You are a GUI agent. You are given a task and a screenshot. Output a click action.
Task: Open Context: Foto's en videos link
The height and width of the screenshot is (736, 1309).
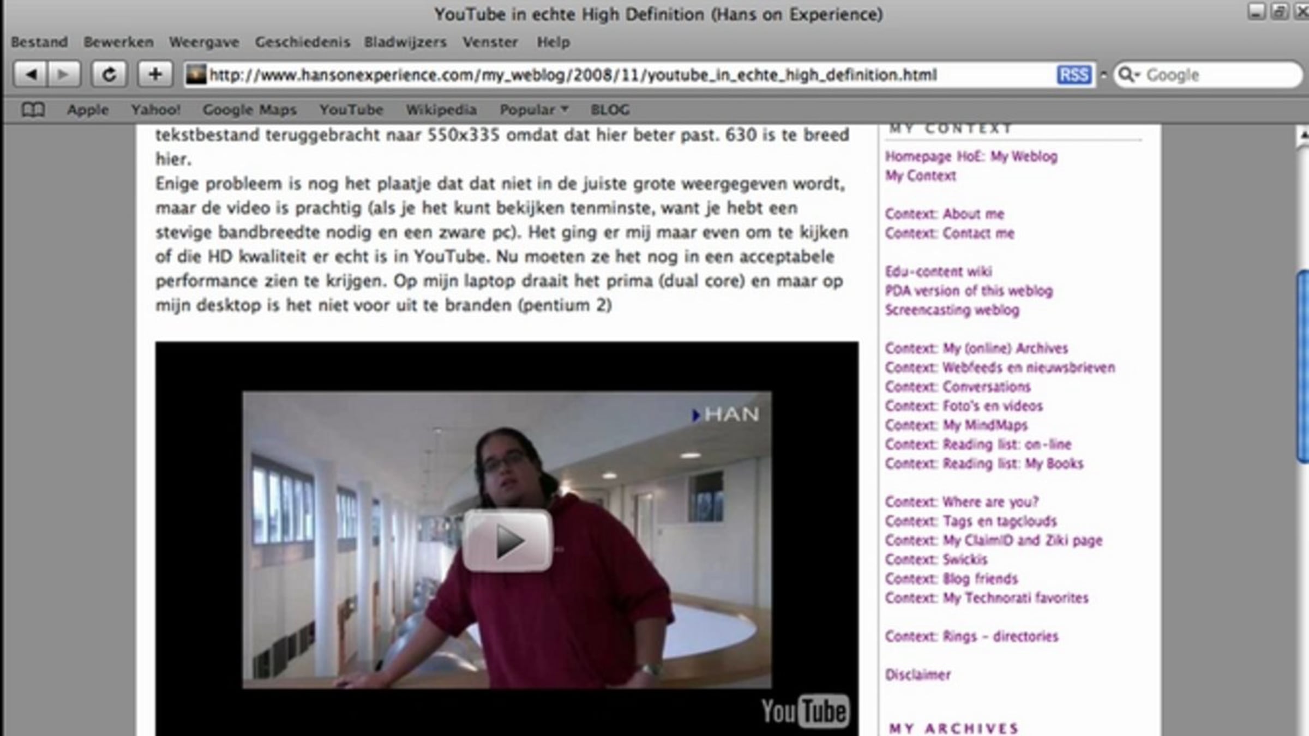[x=964, y=406]
